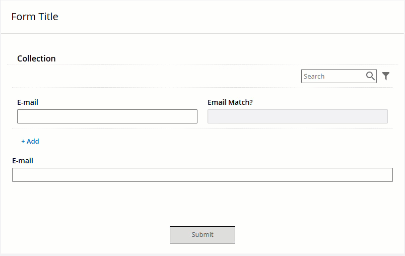Screen dimensions: 405x256
Task: Click the full-width E-mail field above Submit
Action: pyautogui.click(x=202, y=175)
